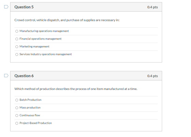Screen dimensions: 191x137
Task: Select the Mass production option
Action: [17, 108]
